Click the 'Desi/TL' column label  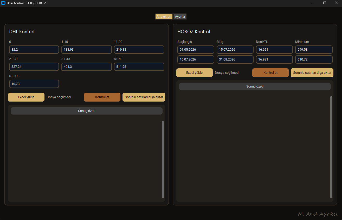point(262,42)
